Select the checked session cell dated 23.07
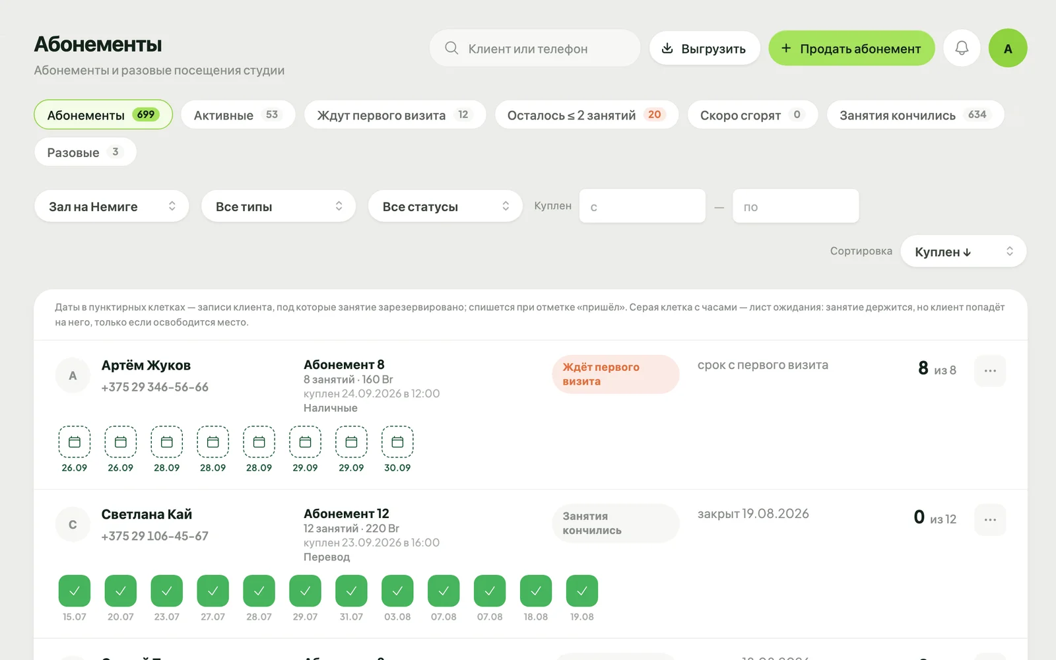This screenshot has width=1056, height=660. click(x=167, y=591)
